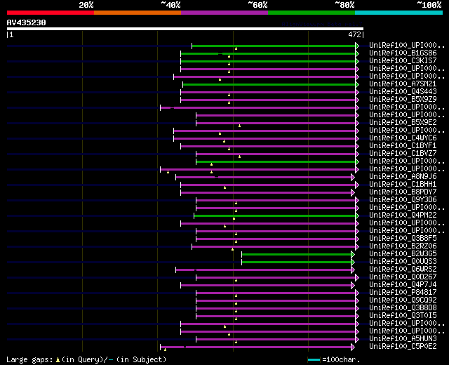Click the arrowhead ending the A8N9J6 alignment
The height and width of the screenshot is (365, 449).
coord(353,178)
